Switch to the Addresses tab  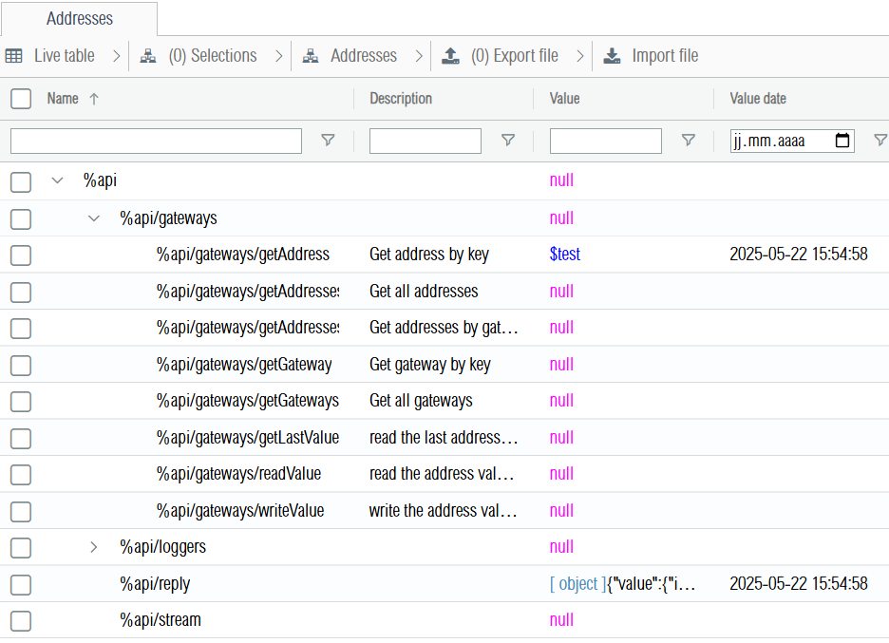(80, 19)
